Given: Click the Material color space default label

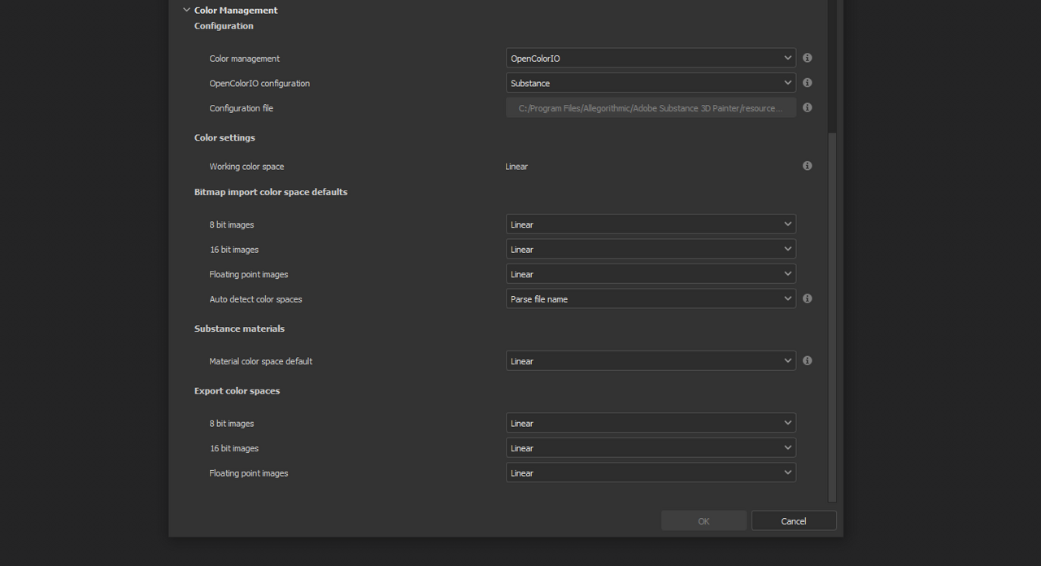Looking at the screenshot, I should coord(260,361).
